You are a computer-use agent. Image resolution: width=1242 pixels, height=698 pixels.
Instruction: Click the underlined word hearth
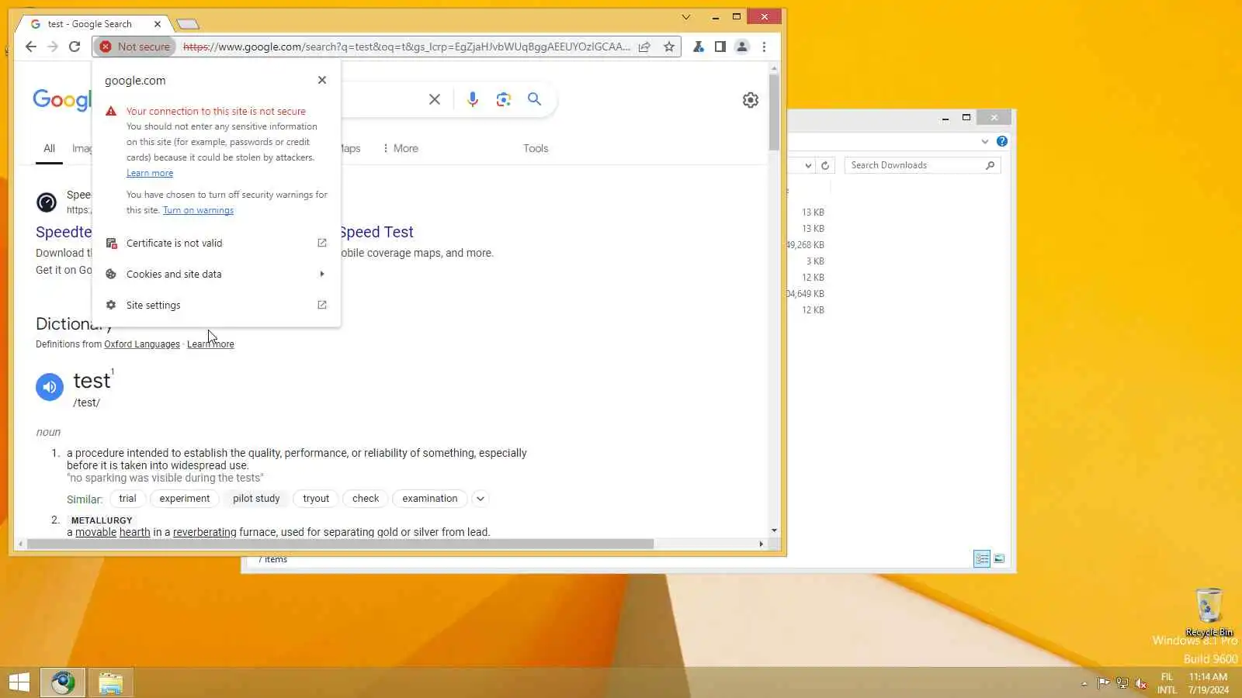pos(135,532)
